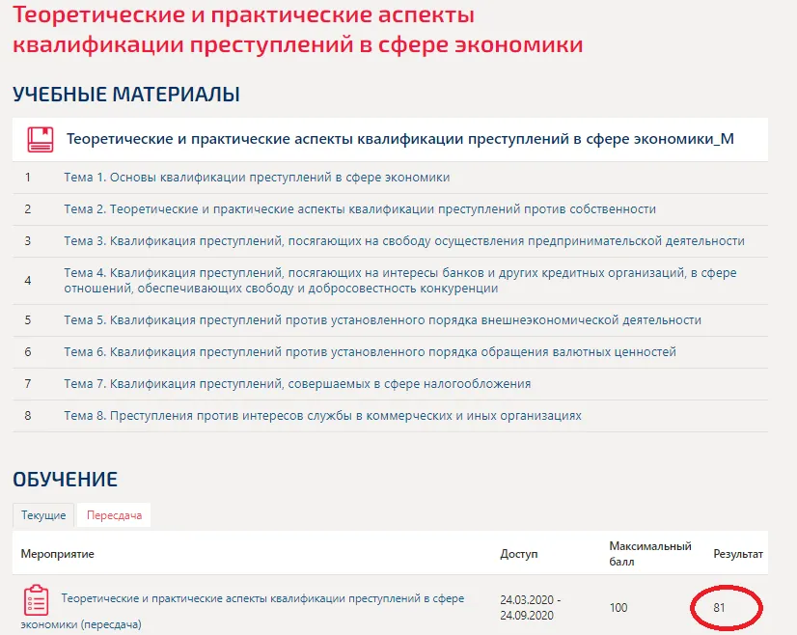Click the УЧЕБНЫЕ МАТЕРИАЛЫ heading
Screen dimensions: 797x635
(126, 95)
